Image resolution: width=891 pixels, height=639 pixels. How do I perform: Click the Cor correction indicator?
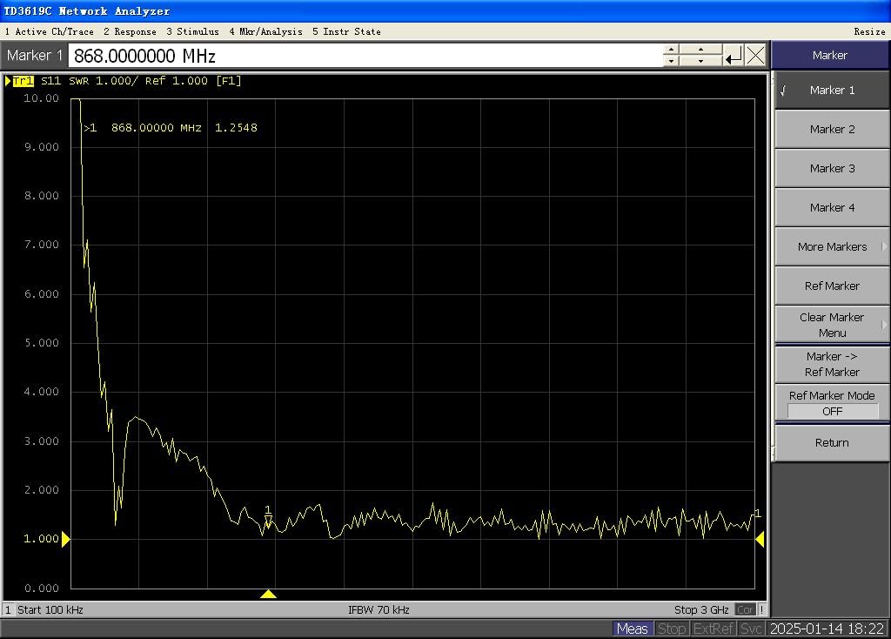(745, 609)
